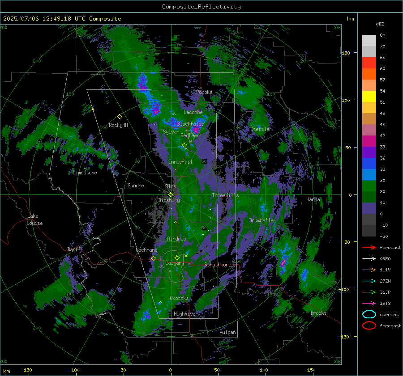The image size is (403, 376).
Task: Click the Lake Louise label
Action: coord(34,220)
